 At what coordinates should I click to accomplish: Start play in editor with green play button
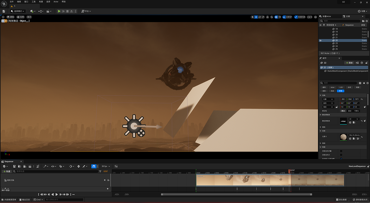[x=59, y=11]
